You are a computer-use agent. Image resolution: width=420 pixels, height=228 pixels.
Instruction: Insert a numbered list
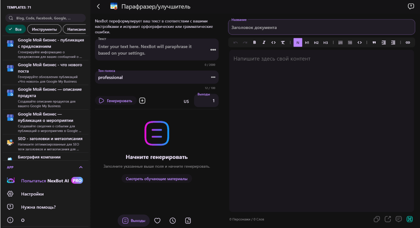tap(340, 42)
